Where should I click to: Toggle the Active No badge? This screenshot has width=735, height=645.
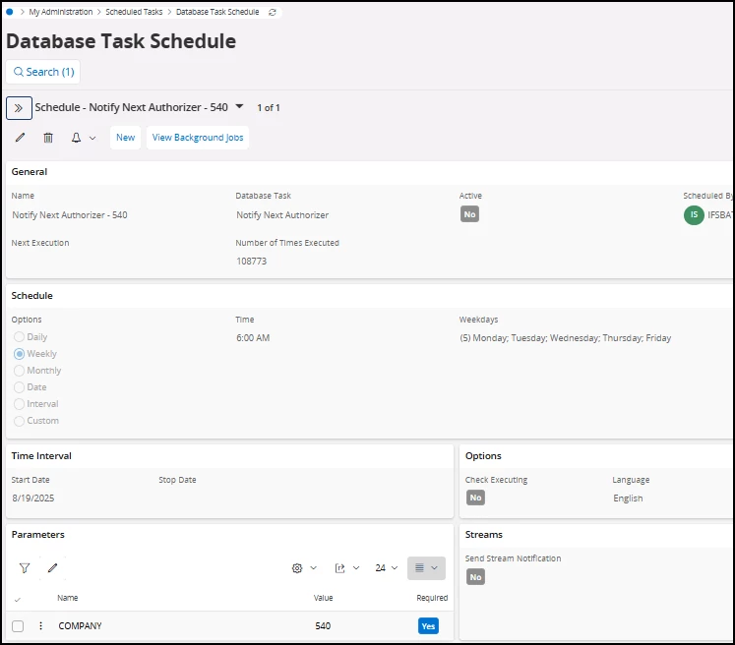[469, 214]
